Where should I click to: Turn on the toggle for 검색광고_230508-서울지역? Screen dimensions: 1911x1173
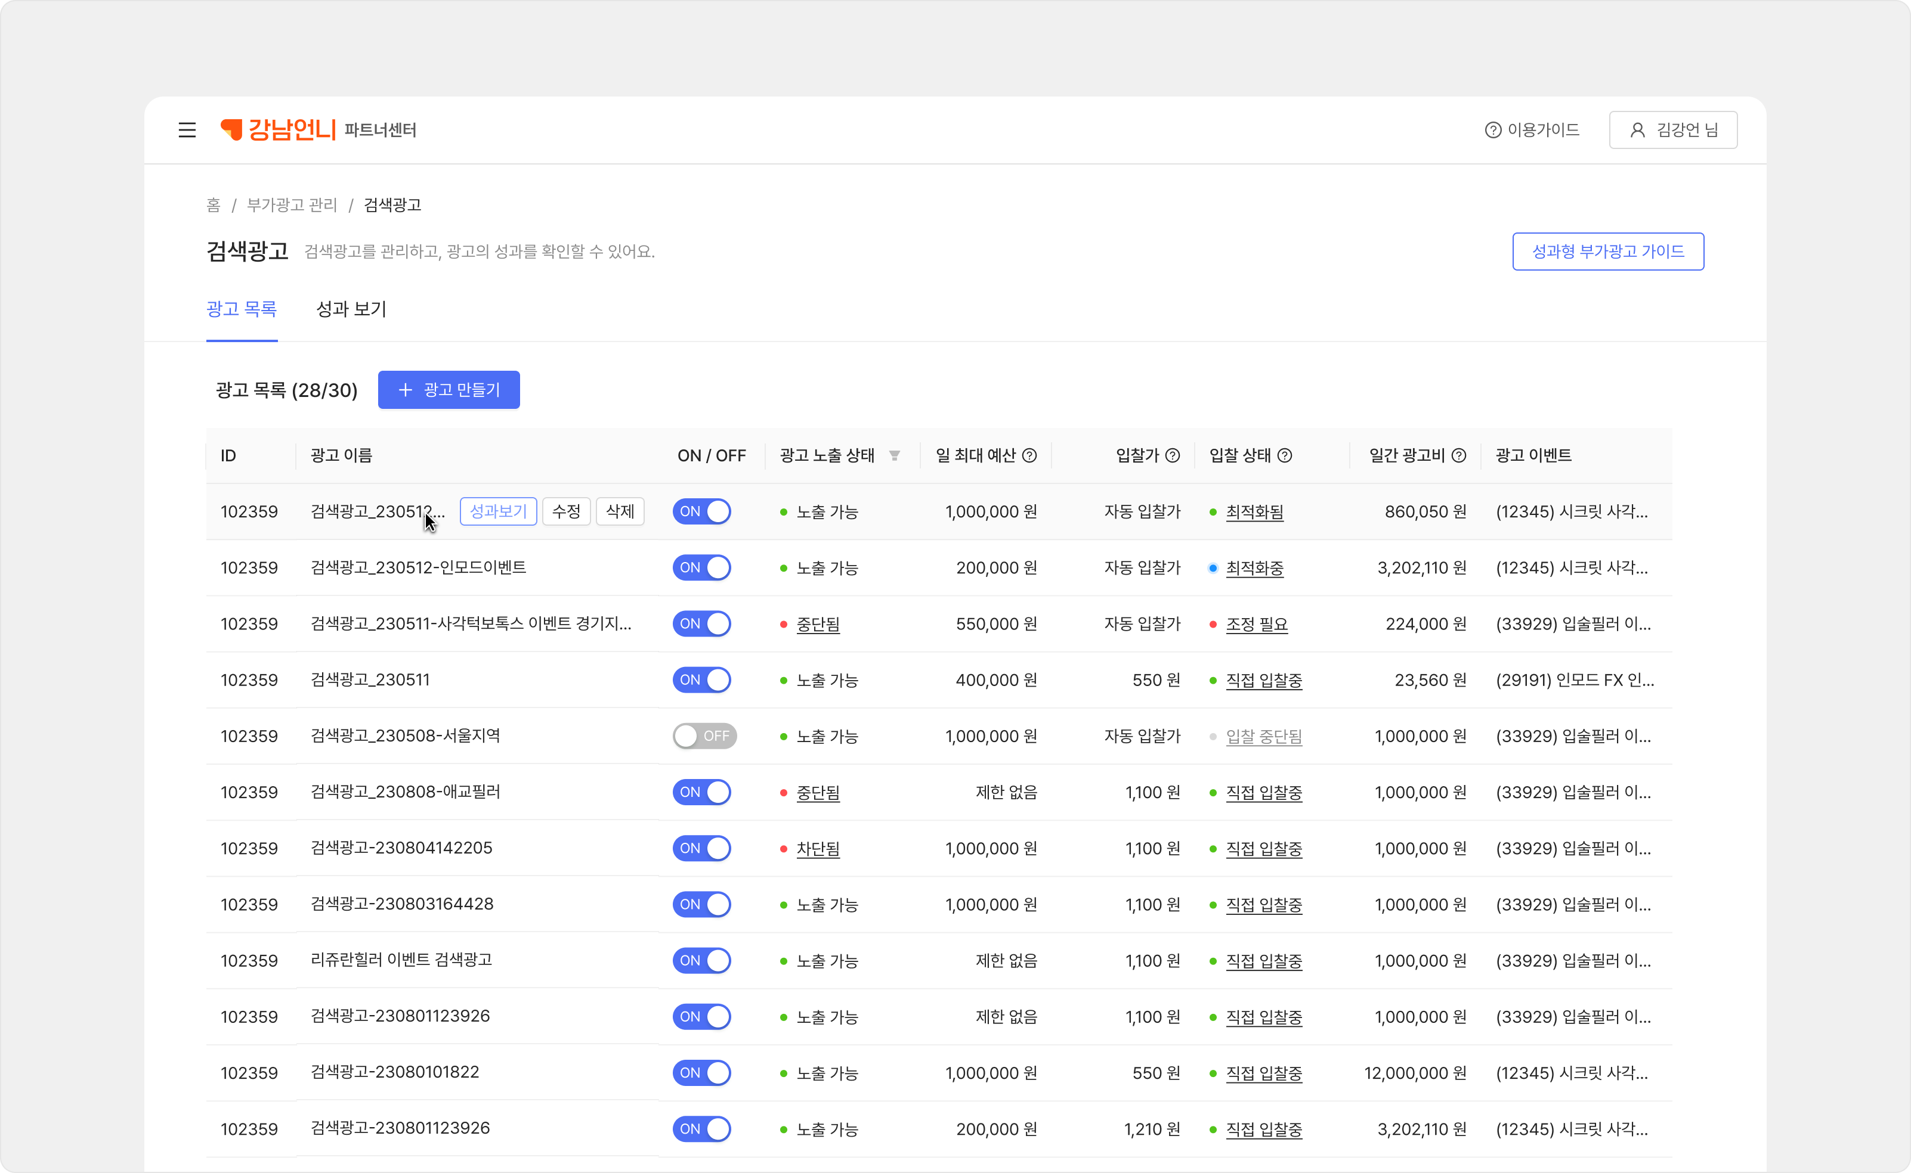click(704, 736)
